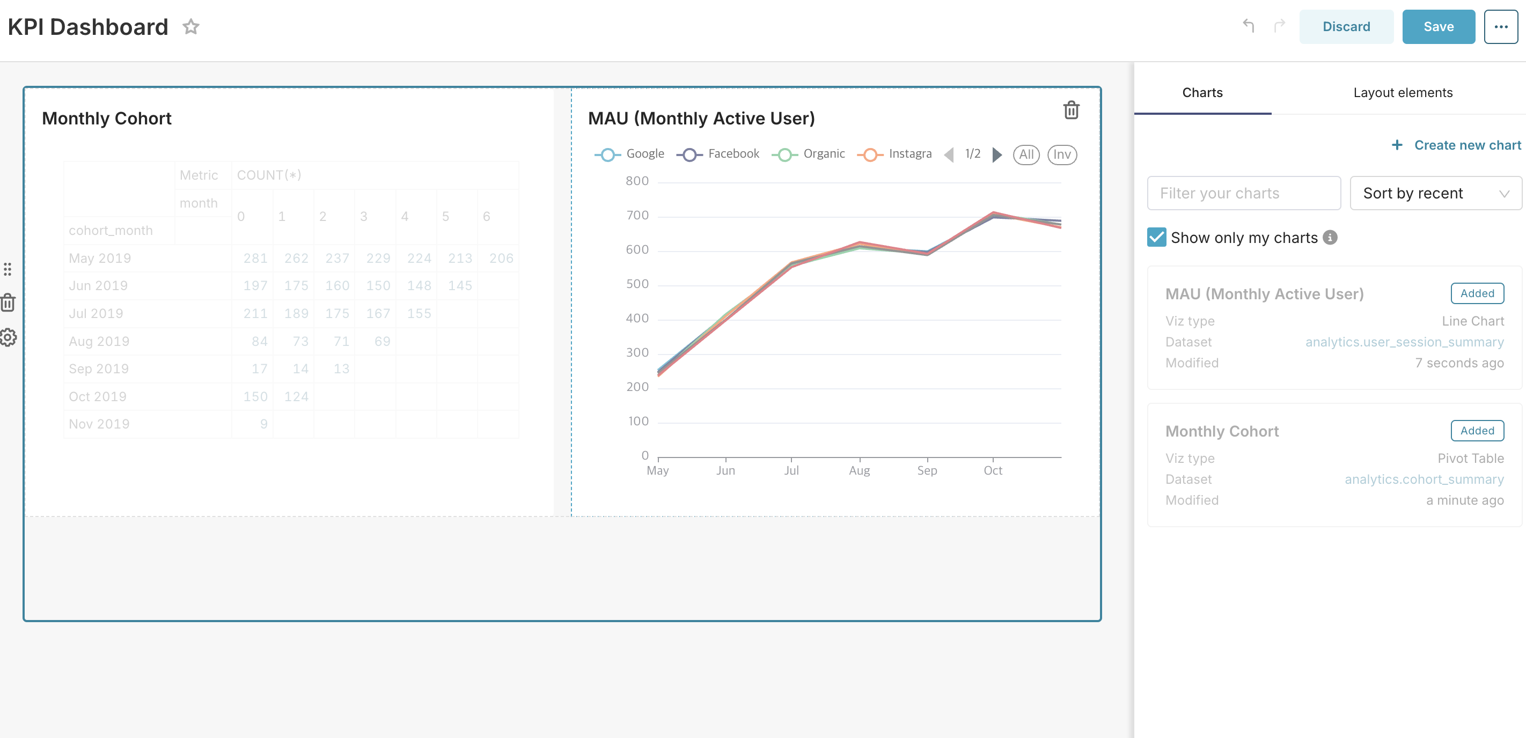Switch to the Layout elements tab
1526x738 pixels.
click(1402, 92)
